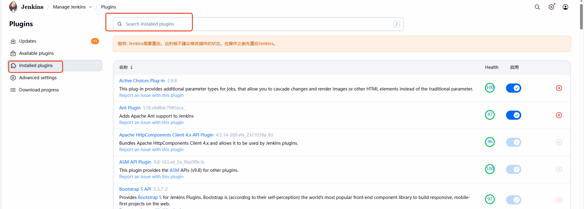Click the Health column header
The height and width of the screenshot is (209, 584).
492,67
